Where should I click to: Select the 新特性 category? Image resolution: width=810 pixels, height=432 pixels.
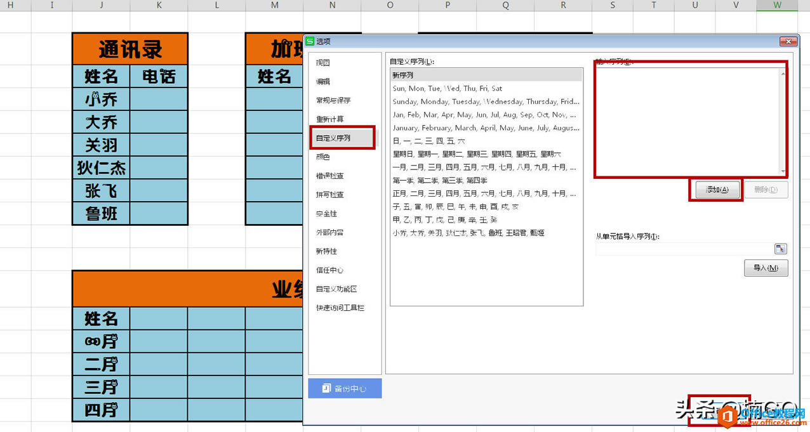click(x=327, y=251)
